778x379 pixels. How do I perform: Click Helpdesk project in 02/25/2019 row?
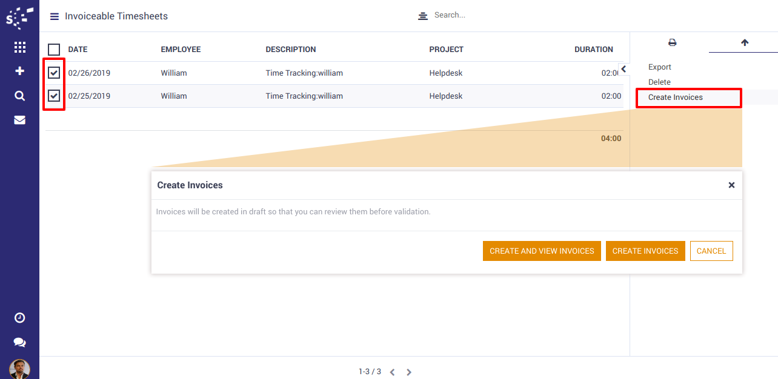coord(446,96)
